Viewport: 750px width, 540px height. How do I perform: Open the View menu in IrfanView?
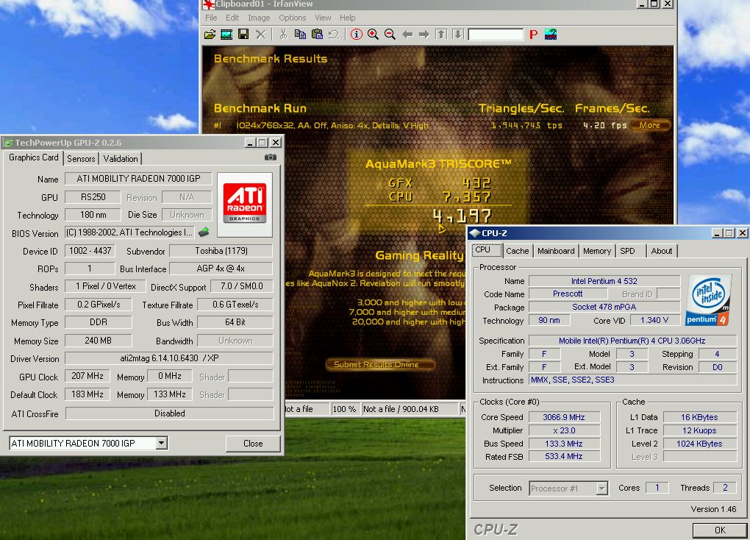click(x=323, y=18)
